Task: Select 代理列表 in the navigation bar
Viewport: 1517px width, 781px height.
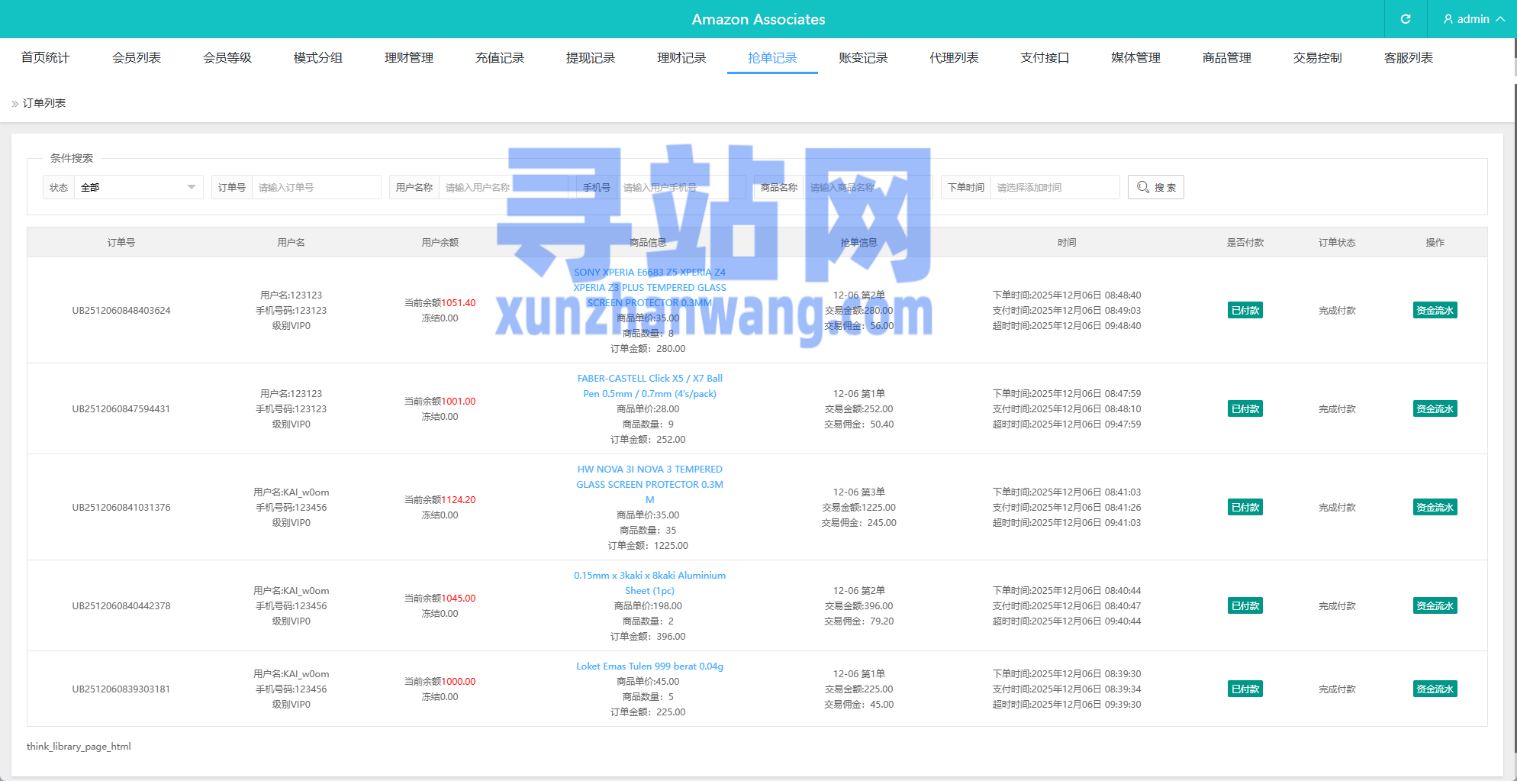Action: (x=954, y=56)
